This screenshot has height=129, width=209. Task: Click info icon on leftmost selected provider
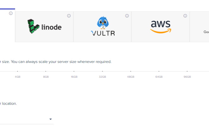click(x=11, y=13)
